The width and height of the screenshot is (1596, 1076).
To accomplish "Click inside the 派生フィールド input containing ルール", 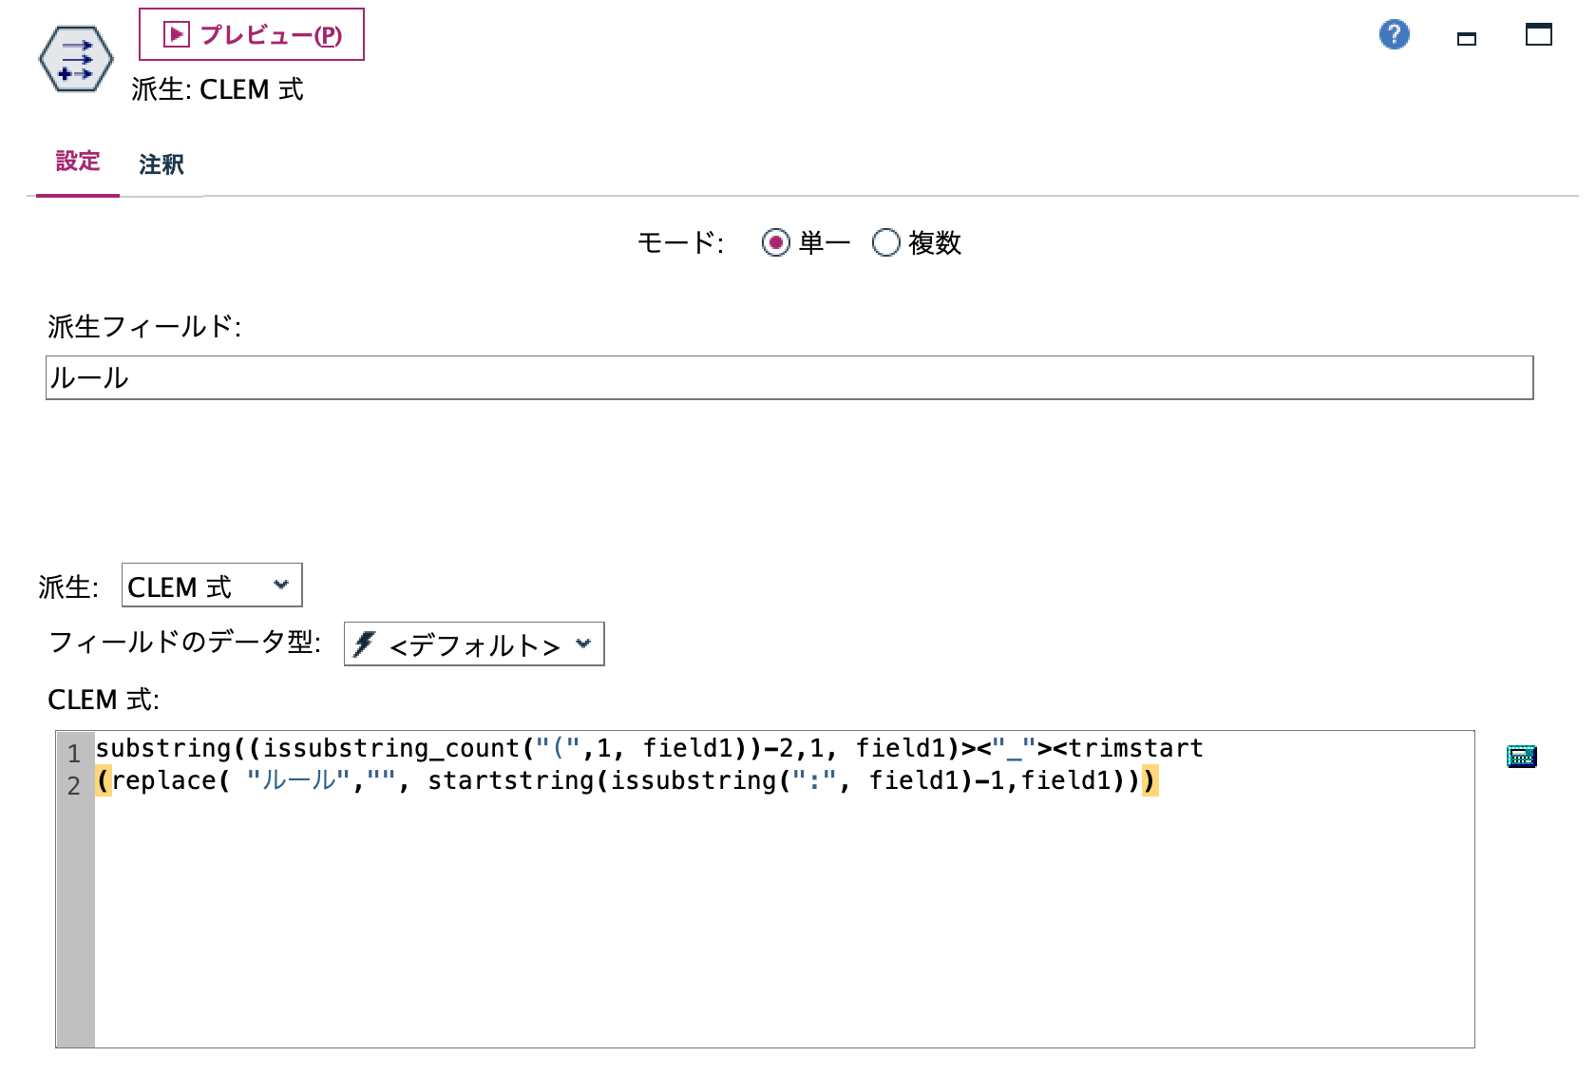I will [380, 376].
